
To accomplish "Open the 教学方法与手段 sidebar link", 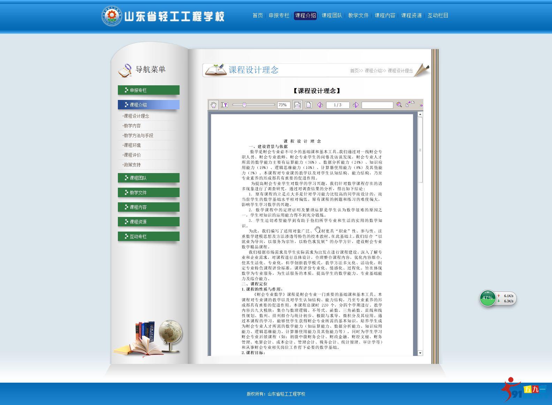I will pos(138,135).
